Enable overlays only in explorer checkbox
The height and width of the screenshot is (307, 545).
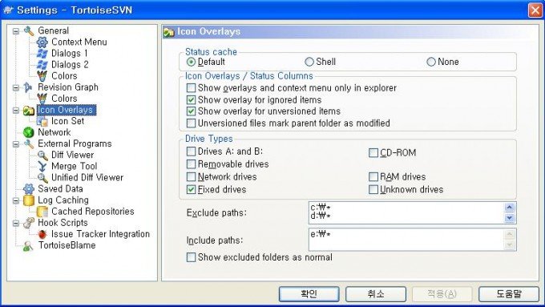[191, 88]
